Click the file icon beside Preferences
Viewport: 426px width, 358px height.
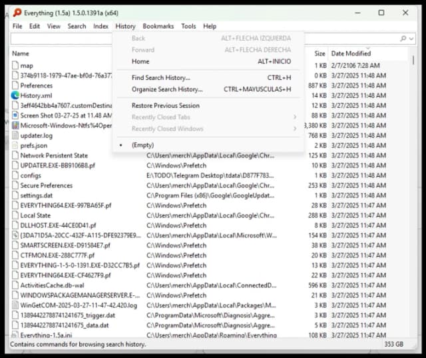coord(15,85)
